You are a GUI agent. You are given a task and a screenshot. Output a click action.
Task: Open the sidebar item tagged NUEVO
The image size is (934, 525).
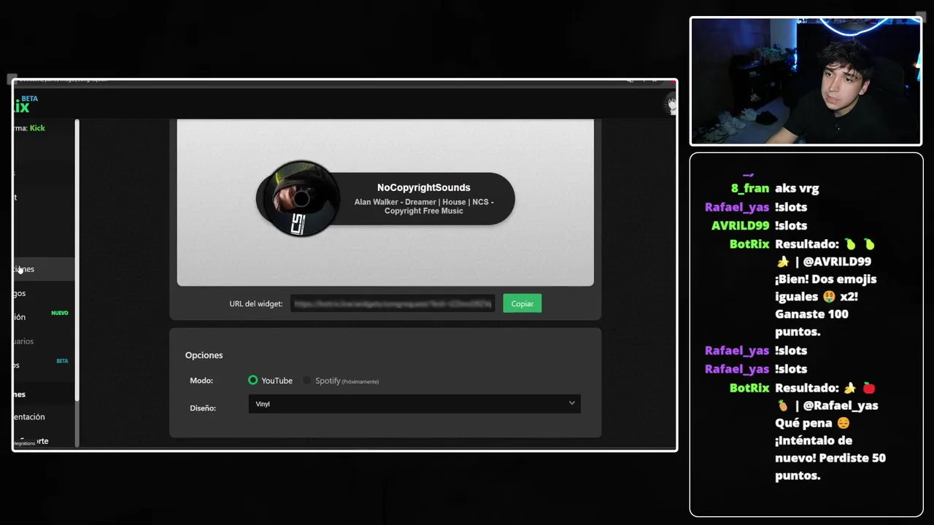(x=44, y=316)
